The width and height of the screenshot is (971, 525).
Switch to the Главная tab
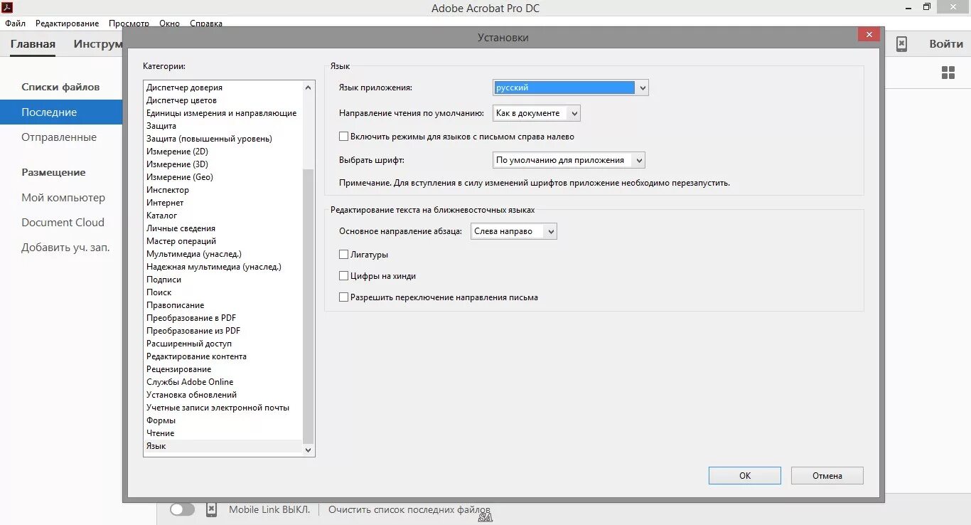[33, 44]
